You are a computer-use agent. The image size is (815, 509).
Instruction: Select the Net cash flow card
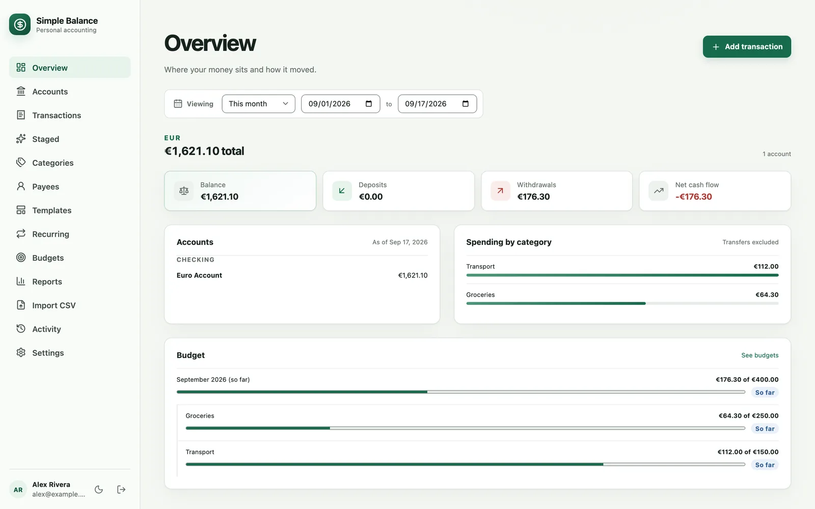point(715,191)
